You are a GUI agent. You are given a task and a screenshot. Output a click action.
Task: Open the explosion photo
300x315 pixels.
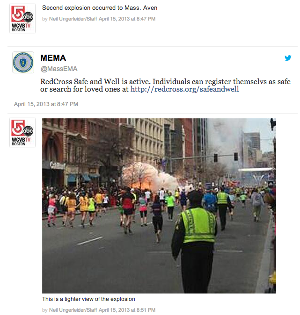click(x=159, y=206)
